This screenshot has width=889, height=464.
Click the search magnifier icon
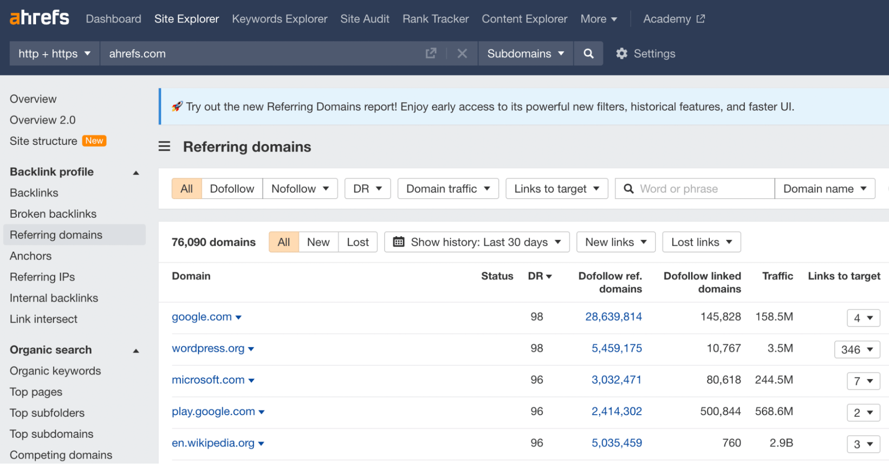(588, 53)
